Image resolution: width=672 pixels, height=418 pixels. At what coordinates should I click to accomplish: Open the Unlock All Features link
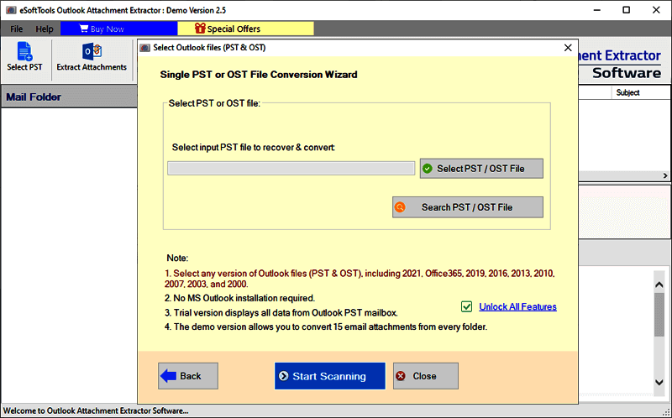517,306
